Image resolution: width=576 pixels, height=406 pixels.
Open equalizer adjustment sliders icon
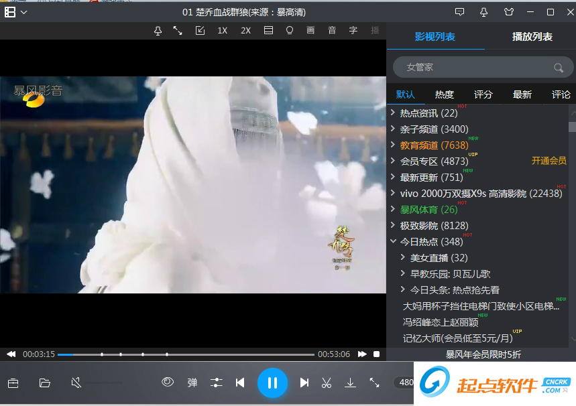217,383
